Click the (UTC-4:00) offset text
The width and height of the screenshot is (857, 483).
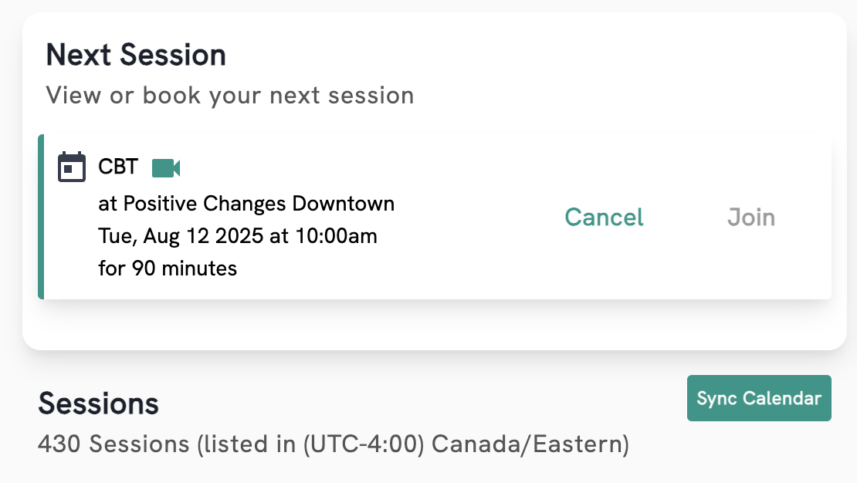[x=363, y=444]
